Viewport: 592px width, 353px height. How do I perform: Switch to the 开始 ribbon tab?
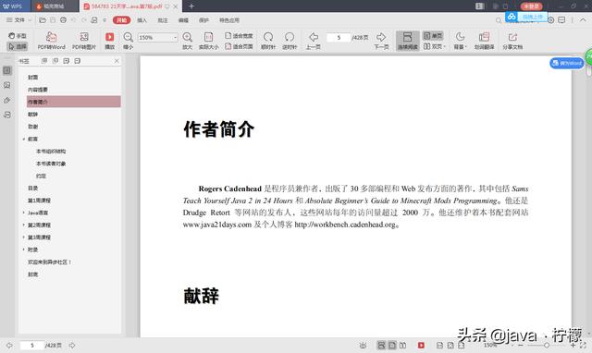tap(121, 20)
